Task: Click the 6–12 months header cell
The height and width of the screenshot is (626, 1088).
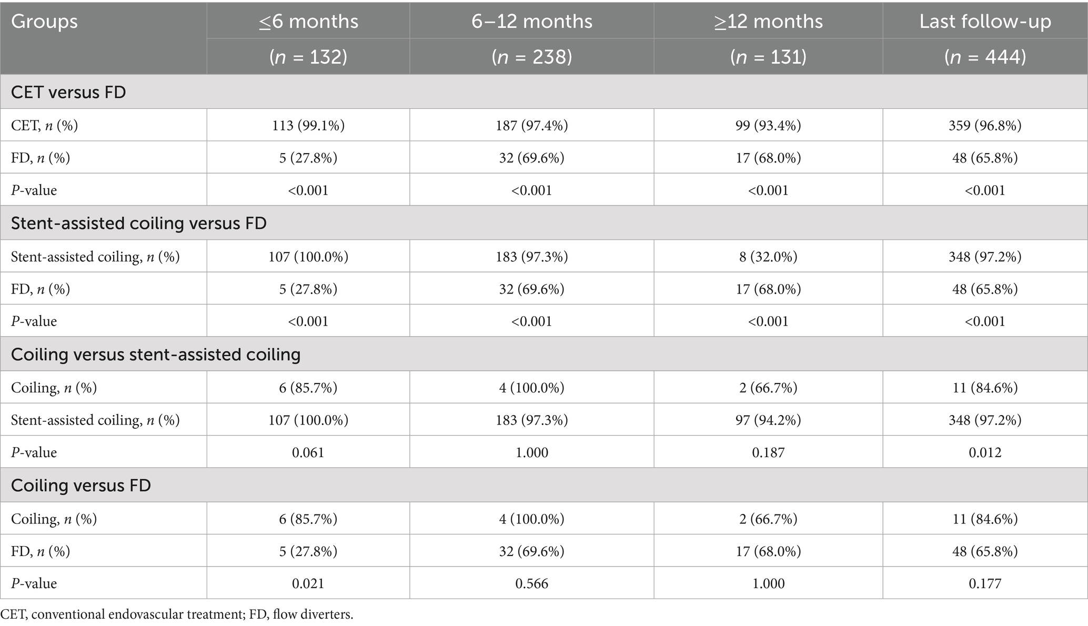Action: (x=532, y=22)
